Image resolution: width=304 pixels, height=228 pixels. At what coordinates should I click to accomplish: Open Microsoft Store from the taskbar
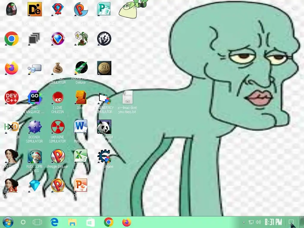[x=91, y=222]
